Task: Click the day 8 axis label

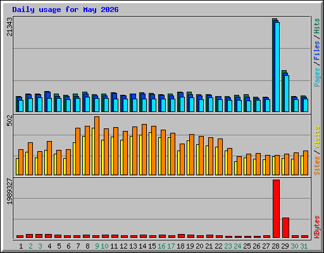Action: (x=87, y=246)
